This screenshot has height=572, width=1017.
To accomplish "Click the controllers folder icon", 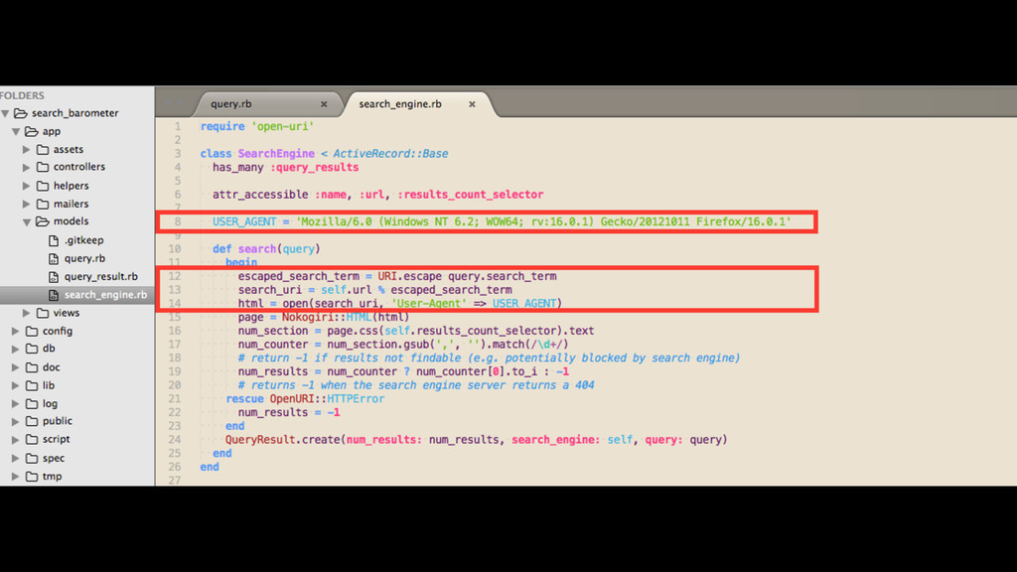I will 43,167.
